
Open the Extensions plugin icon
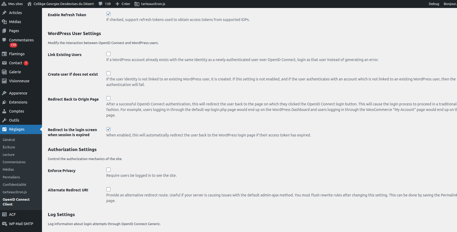click(4, 102)
